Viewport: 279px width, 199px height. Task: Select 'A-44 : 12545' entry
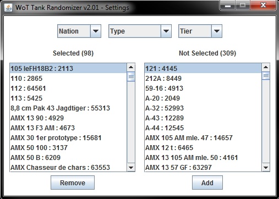point(203,128)
